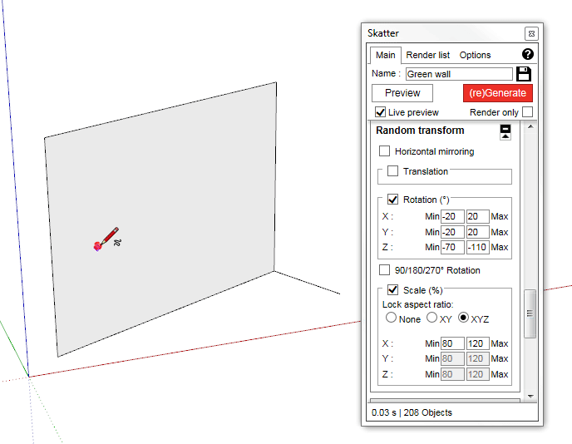Viewport: 572px width, 444px height.
Task: Click the Skatter panel vertical scrollbar thumb
Action: pyautogui.click(x=530, y=313)
